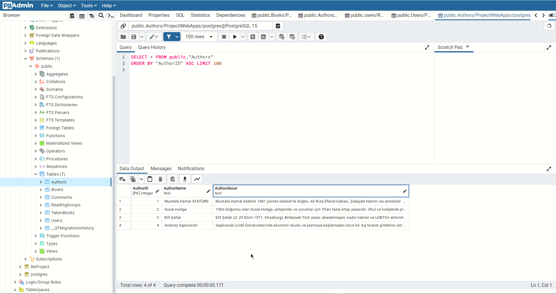Viewport: 556px width, 294px height.
Task: Open Search Objects magnifier in Browser toolbar
Action: point(101,16)
